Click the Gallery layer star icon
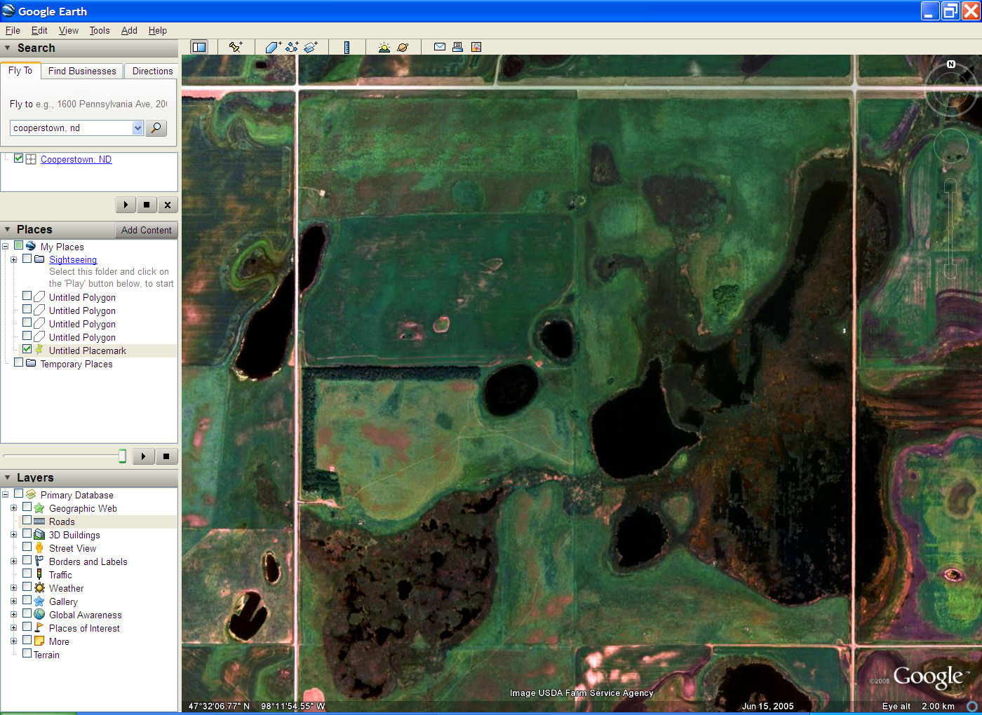The height and width of the screenshot is (715, 982). tap(39, 601)
